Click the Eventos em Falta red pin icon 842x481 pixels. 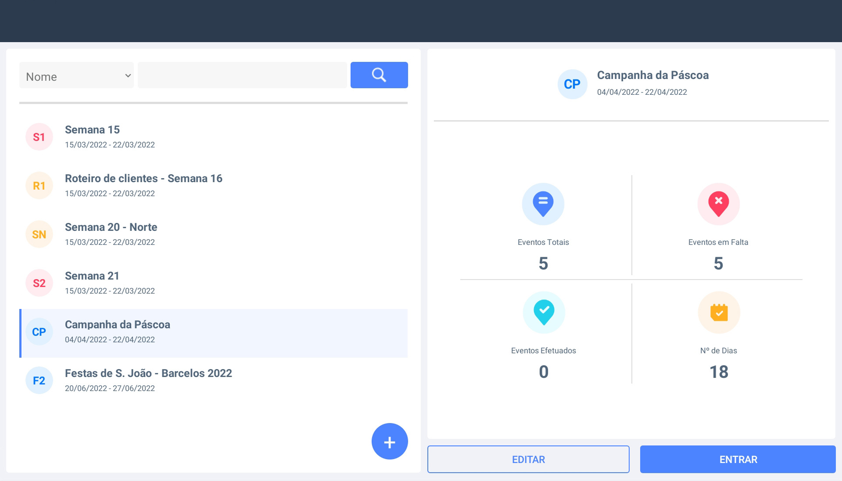(x=718, y=204)
